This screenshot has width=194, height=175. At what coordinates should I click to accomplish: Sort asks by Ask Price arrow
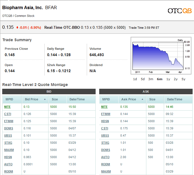click(142, 99)
